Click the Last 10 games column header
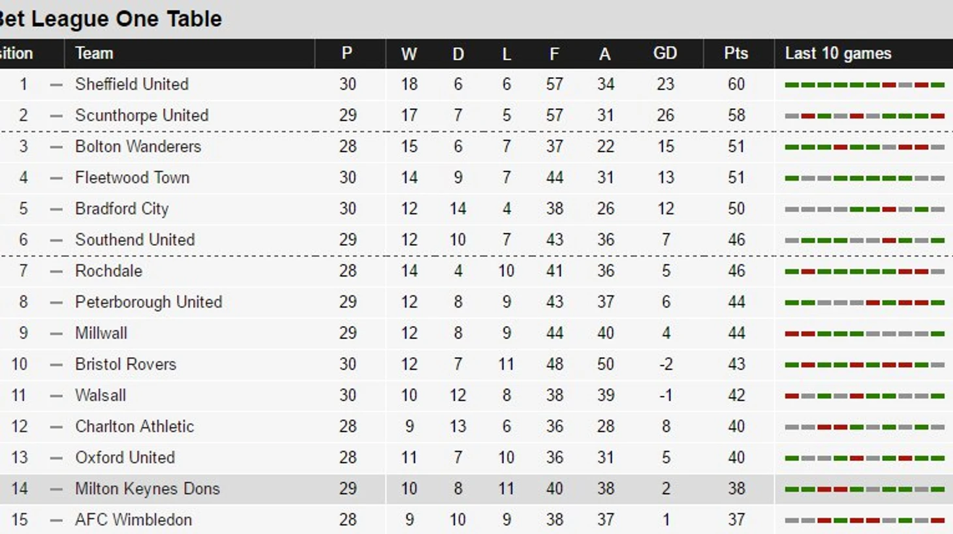 [838, 53]
